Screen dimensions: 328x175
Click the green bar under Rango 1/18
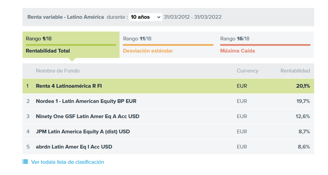click(71, 45)
